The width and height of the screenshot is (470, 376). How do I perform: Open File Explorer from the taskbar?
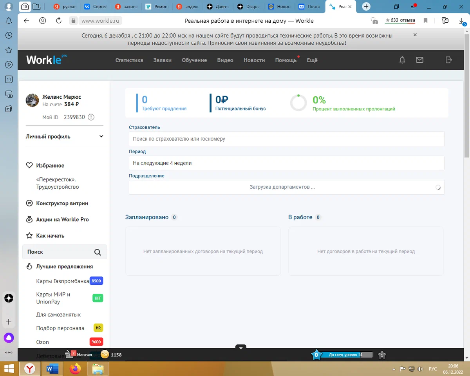tap(98, 369)
